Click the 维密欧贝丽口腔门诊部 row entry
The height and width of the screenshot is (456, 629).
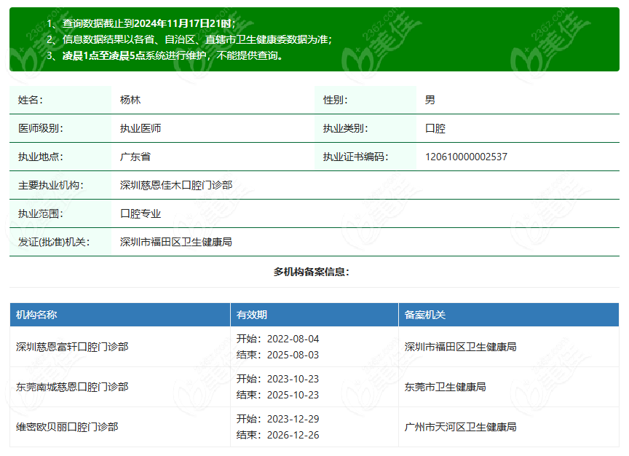[67, 427]
